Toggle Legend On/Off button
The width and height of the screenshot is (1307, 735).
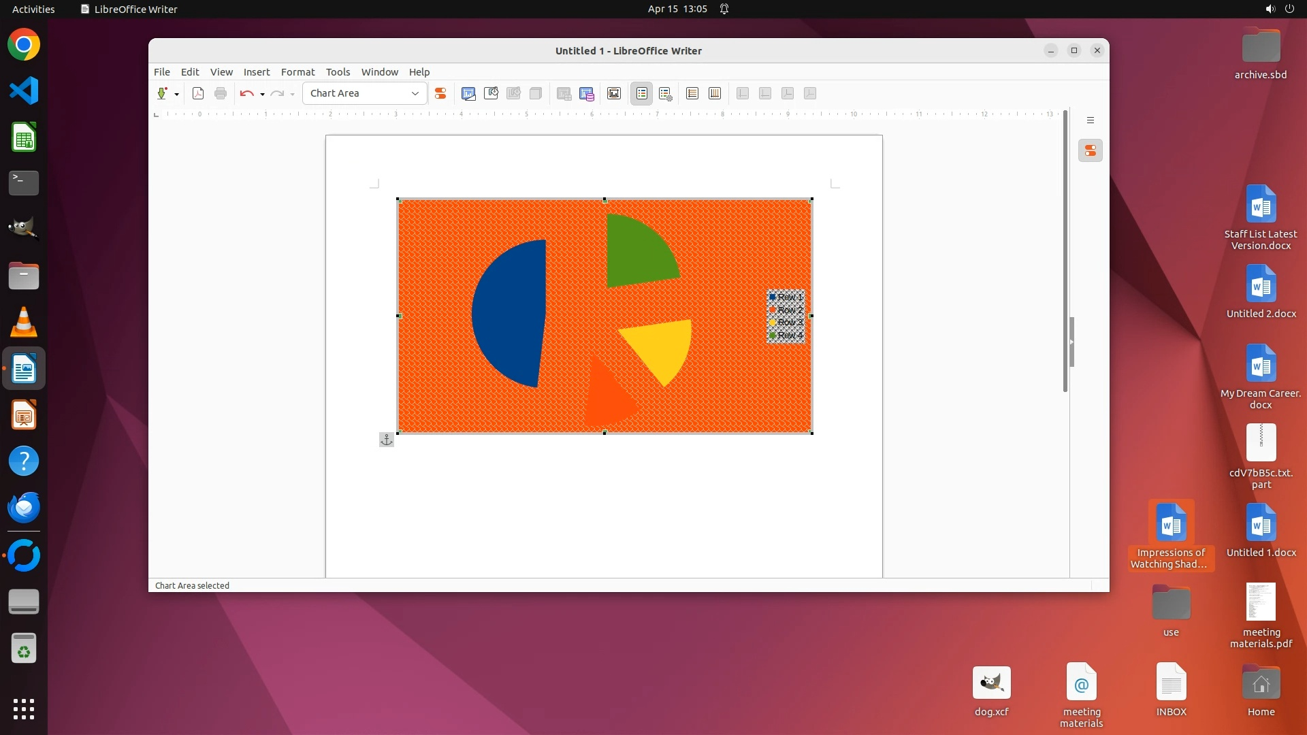(x=641, y=94)
